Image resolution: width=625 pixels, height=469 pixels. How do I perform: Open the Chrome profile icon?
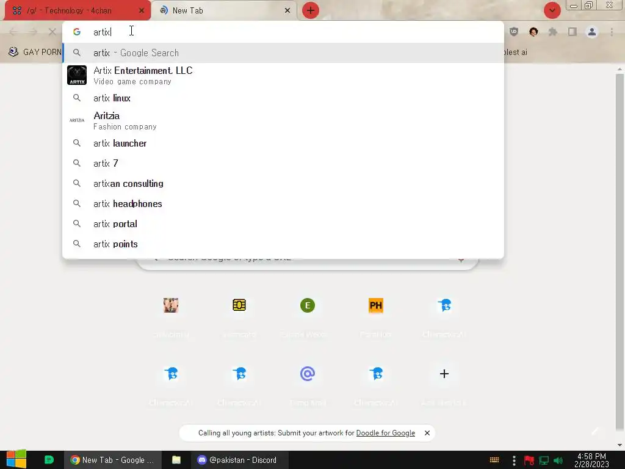592,32
